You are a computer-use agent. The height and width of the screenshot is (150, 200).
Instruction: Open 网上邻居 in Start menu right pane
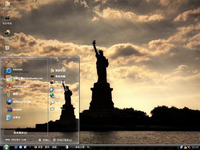58,82
